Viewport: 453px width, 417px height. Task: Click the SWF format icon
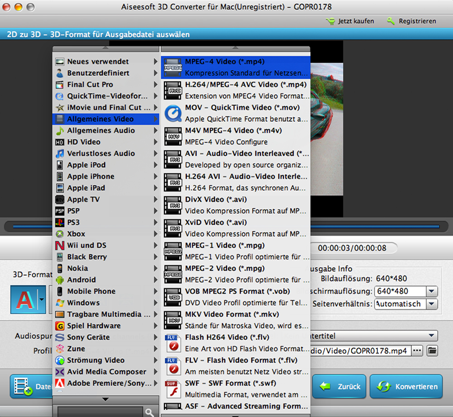(173, 389)
